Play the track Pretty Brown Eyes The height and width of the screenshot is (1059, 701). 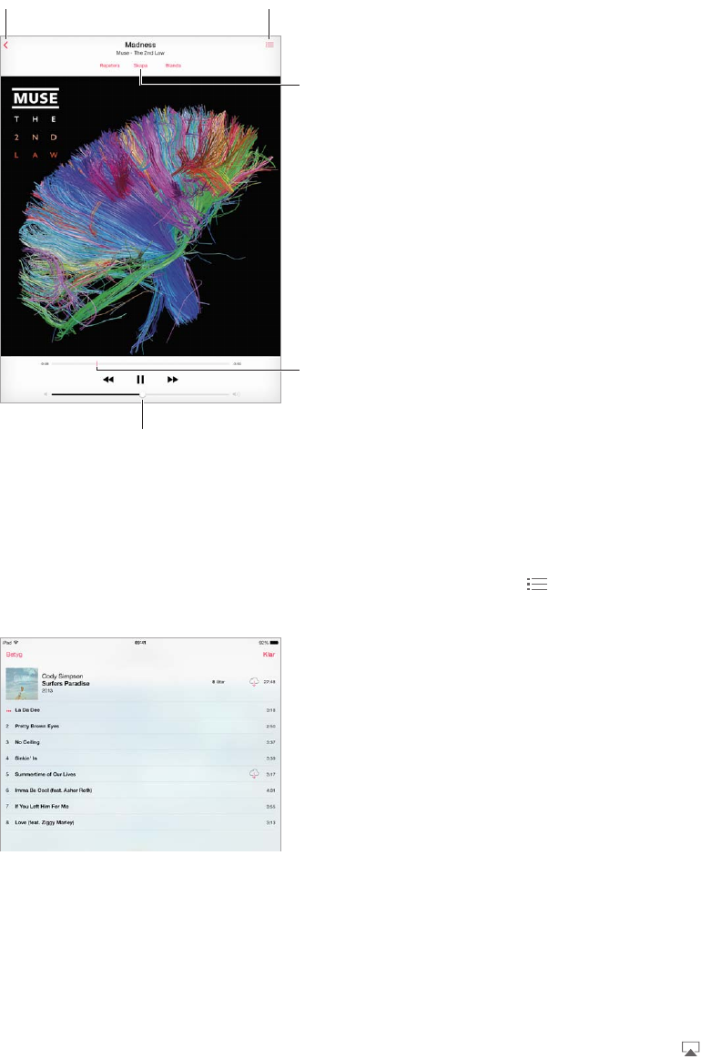[140, 726]
